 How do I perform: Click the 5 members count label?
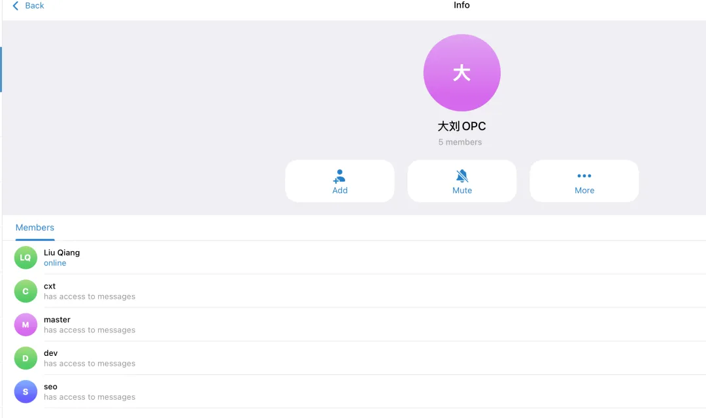(x=460, y=142)
